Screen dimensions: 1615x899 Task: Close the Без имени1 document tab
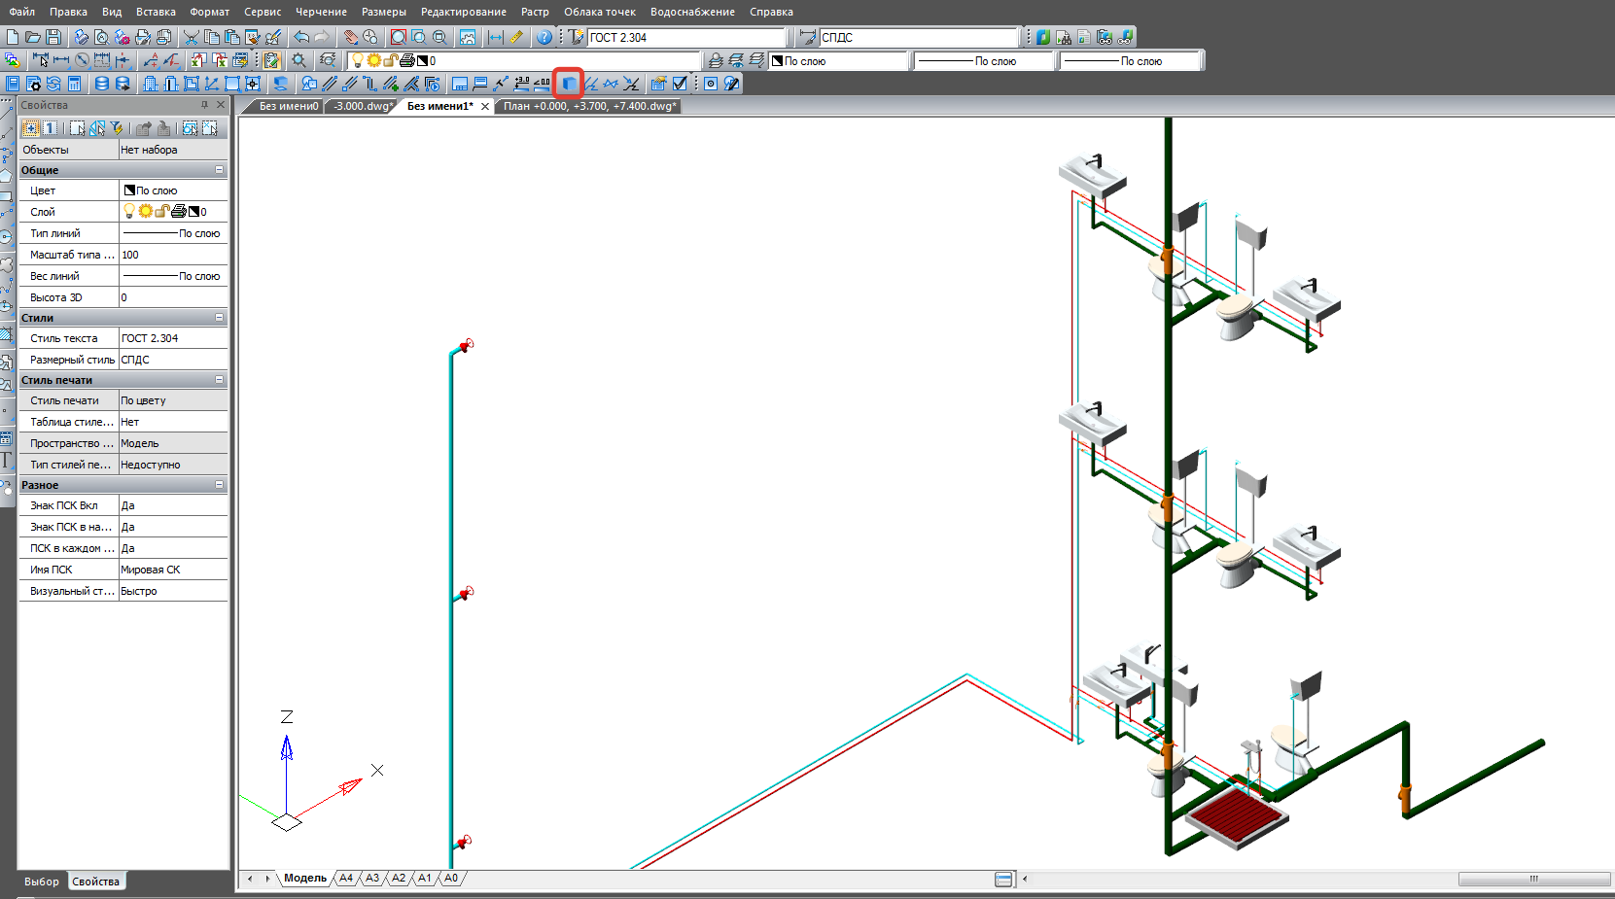485,106
